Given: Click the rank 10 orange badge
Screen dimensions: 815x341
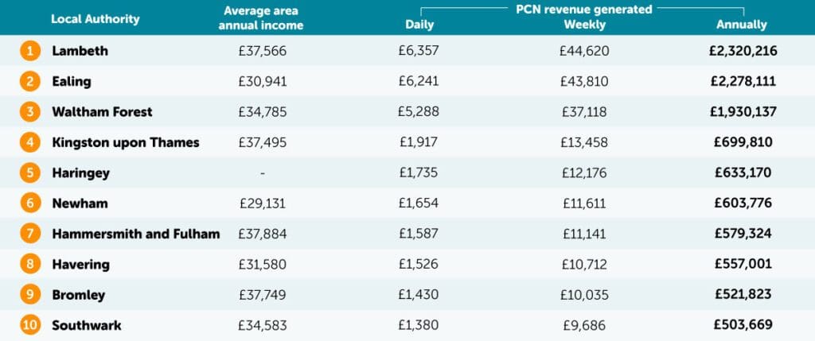Looking at the screenshot, I should (30, 325).
